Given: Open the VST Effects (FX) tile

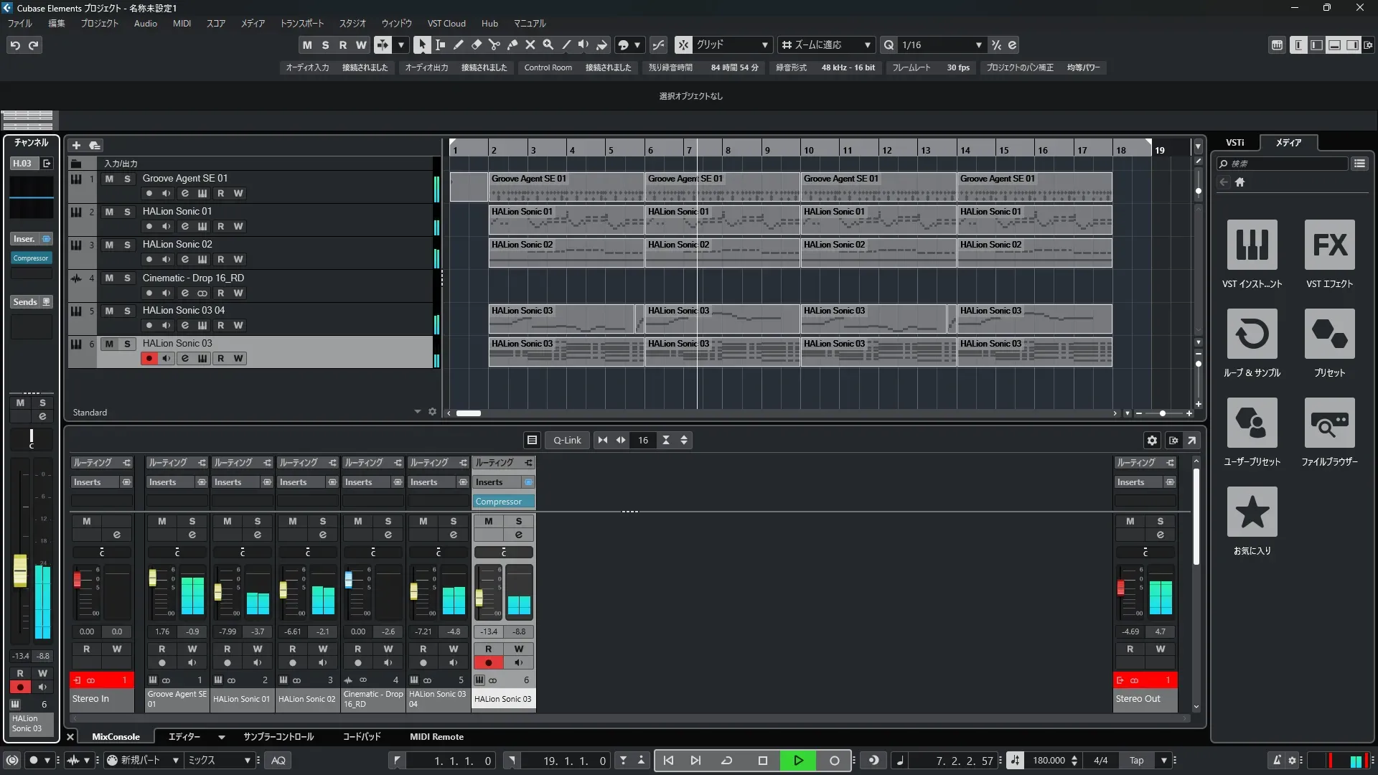Looking at the screenshot, I should [x=1329, y=245].
